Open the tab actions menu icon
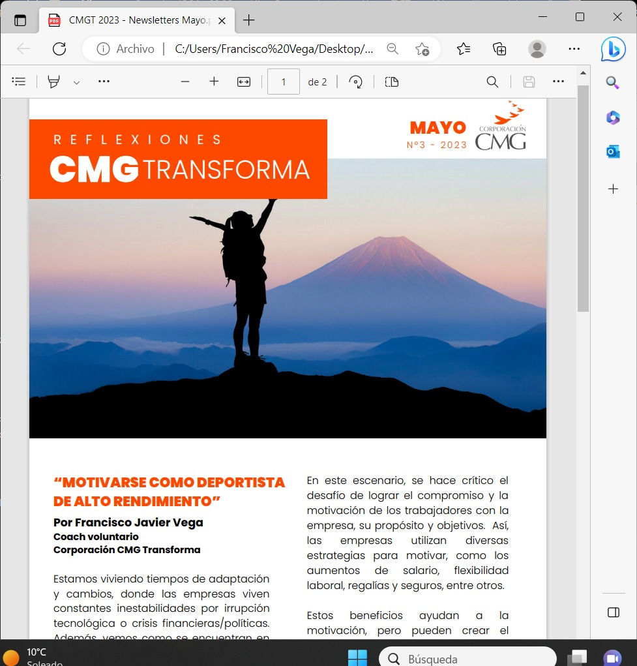 [20, 20]
